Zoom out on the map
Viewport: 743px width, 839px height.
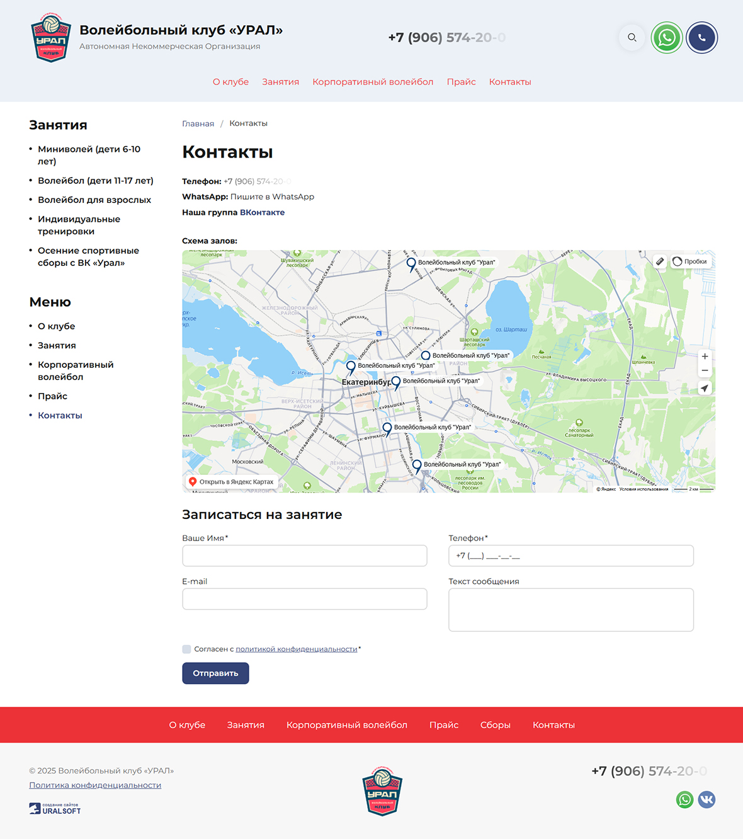point(705,371)
